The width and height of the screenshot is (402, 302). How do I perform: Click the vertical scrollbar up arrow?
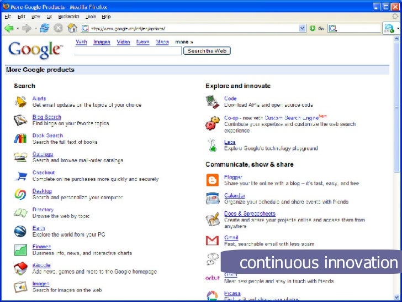point(396,39)
